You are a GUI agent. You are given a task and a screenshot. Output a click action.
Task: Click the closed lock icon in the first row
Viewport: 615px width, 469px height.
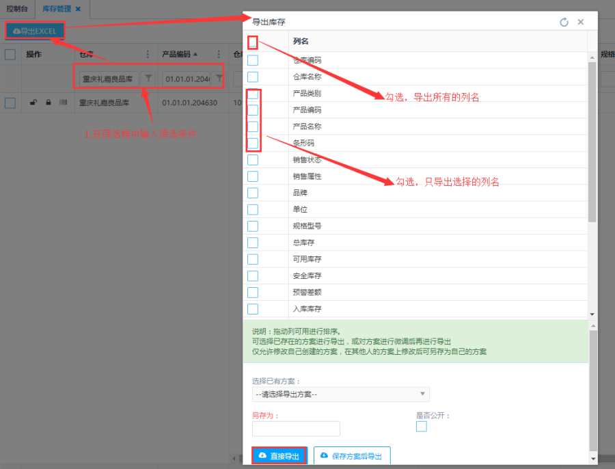click(x=48, y=103)
